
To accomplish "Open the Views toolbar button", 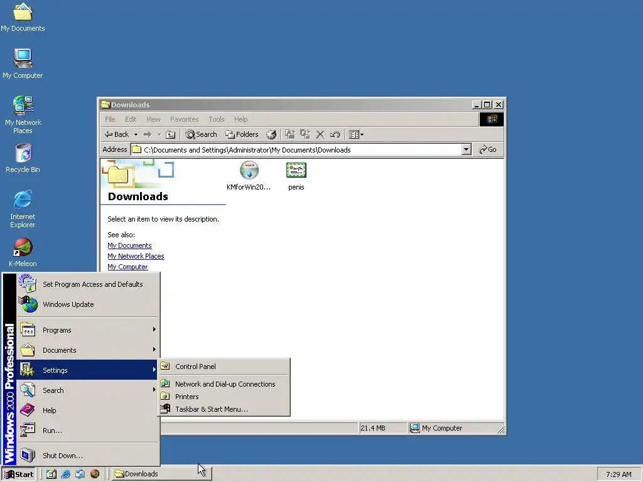I will tap(356, 134).
